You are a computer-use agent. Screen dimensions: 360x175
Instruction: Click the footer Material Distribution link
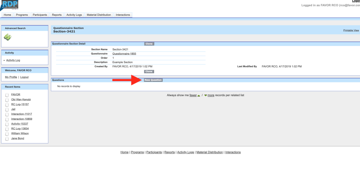pos(210,152)
